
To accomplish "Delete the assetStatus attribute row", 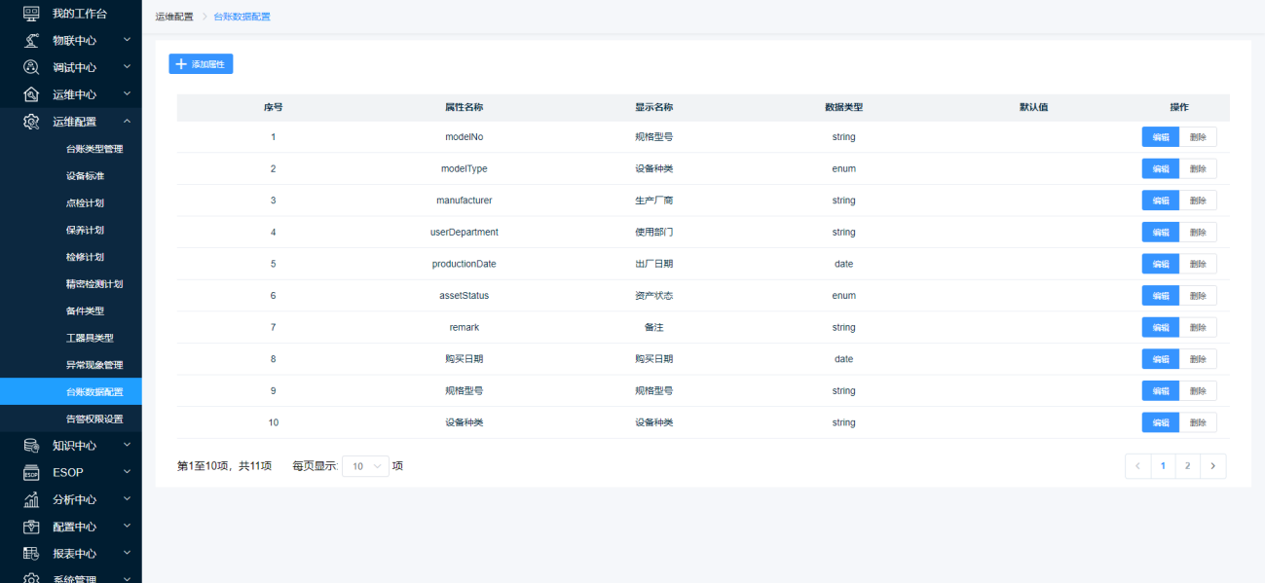I will pyautogui.click(x=1198, y=296).
